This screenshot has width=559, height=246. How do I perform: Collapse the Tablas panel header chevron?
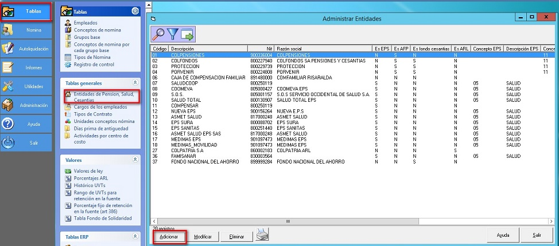pos(135,11)
